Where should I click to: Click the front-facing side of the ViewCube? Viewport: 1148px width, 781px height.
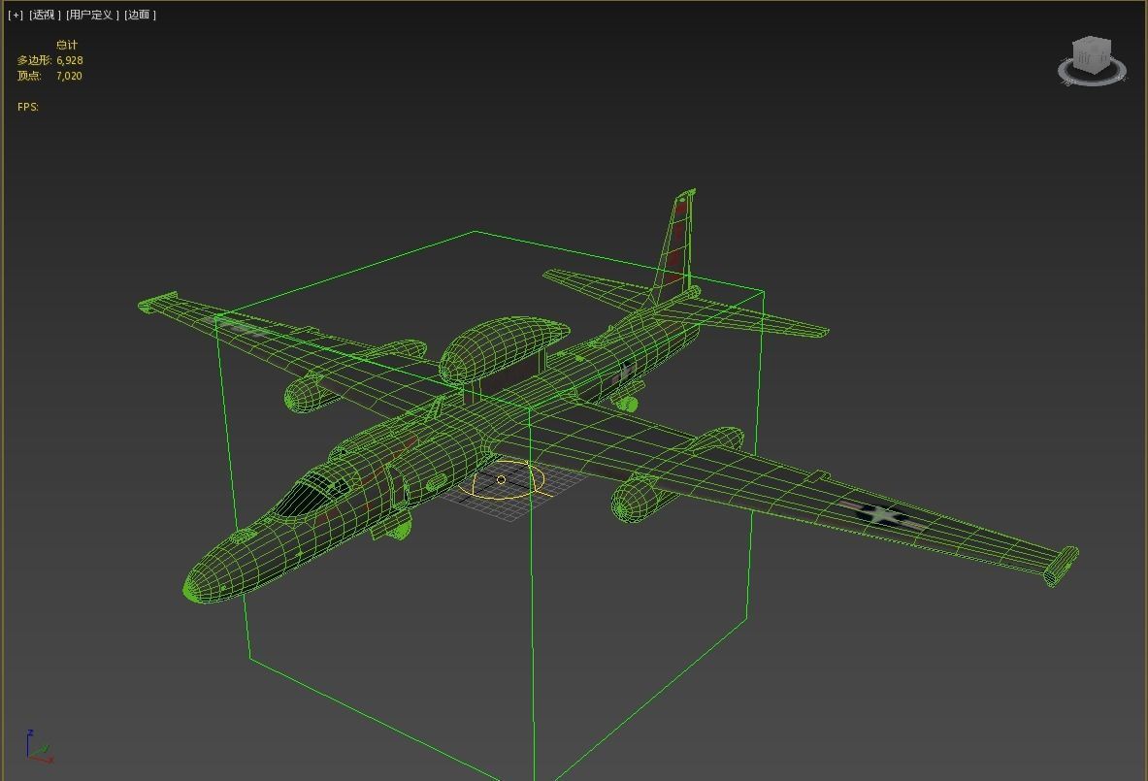tap(1082, 60)
